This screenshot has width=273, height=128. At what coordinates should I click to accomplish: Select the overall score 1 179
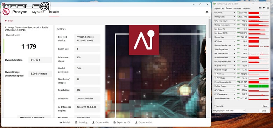pos(29,46)
